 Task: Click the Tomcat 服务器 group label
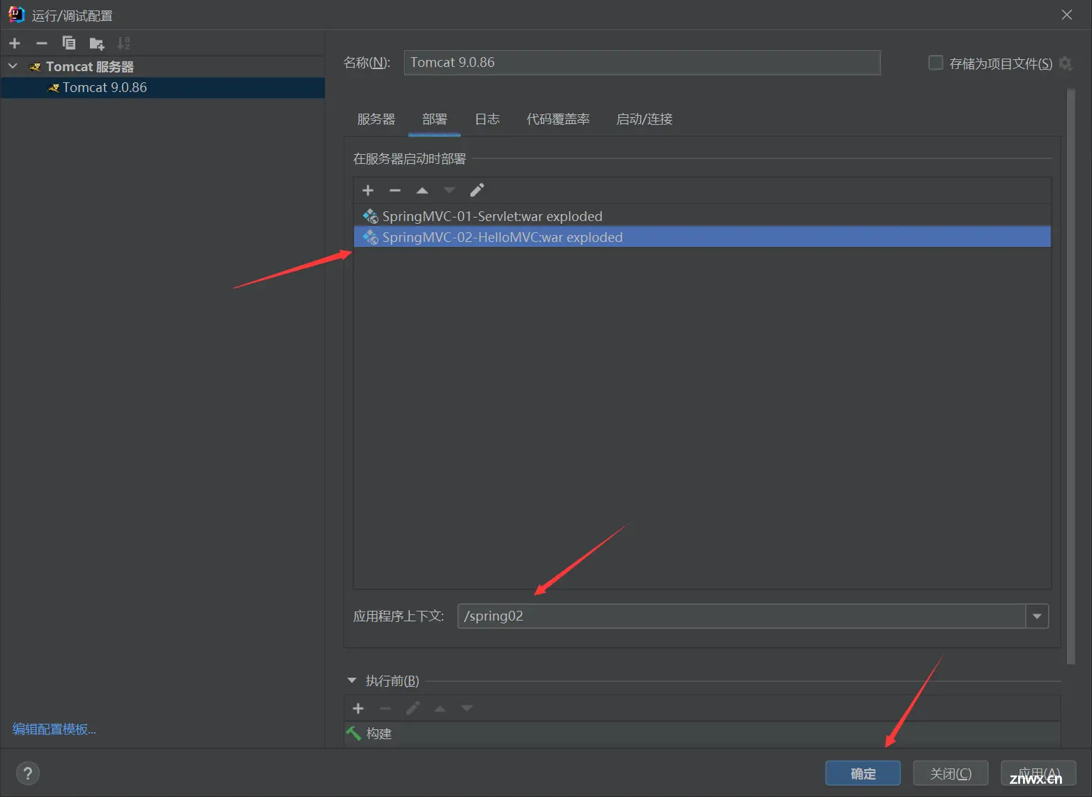point(89,67)
